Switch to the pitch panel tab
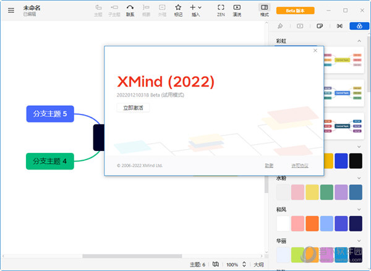This screenshot has height=271, width=371. pos(300,26)
